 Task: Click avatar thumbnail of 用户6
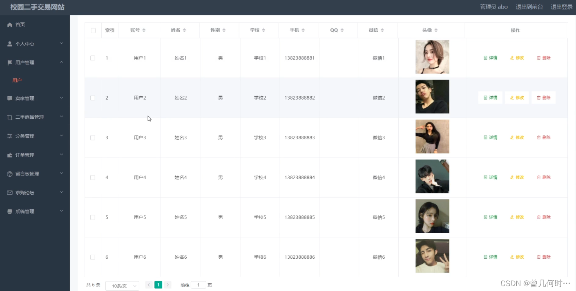(x=432, y=256)
